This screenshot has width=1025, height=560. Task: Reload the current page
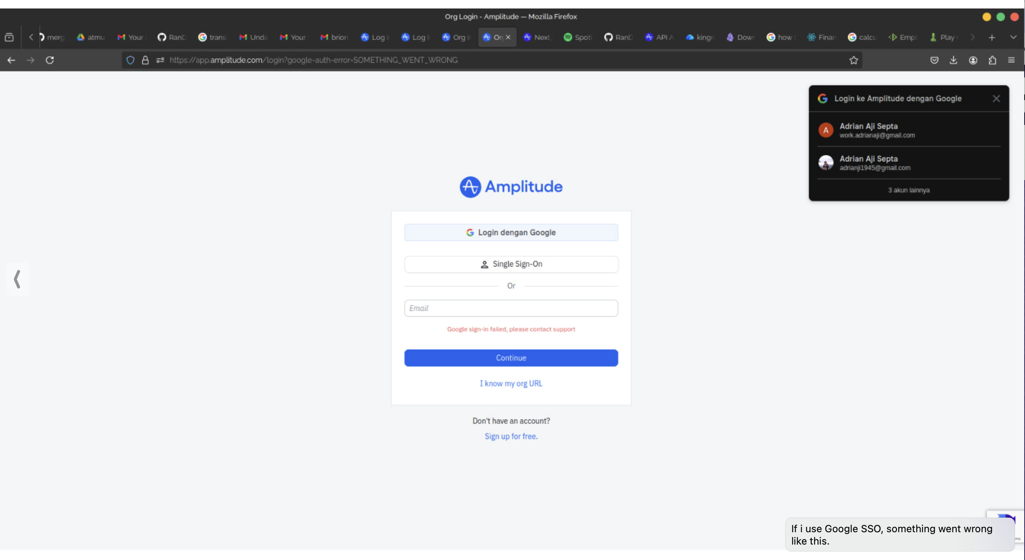50,60
